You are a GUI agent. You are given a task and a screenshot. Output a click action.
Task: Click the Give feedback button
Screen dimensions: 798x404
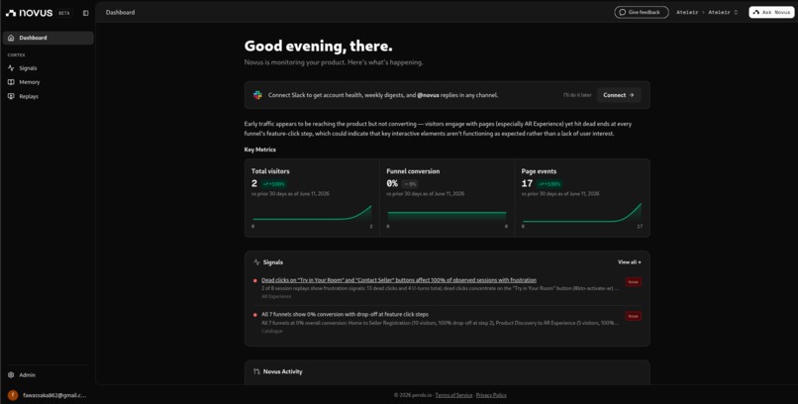tap(642, 12)
